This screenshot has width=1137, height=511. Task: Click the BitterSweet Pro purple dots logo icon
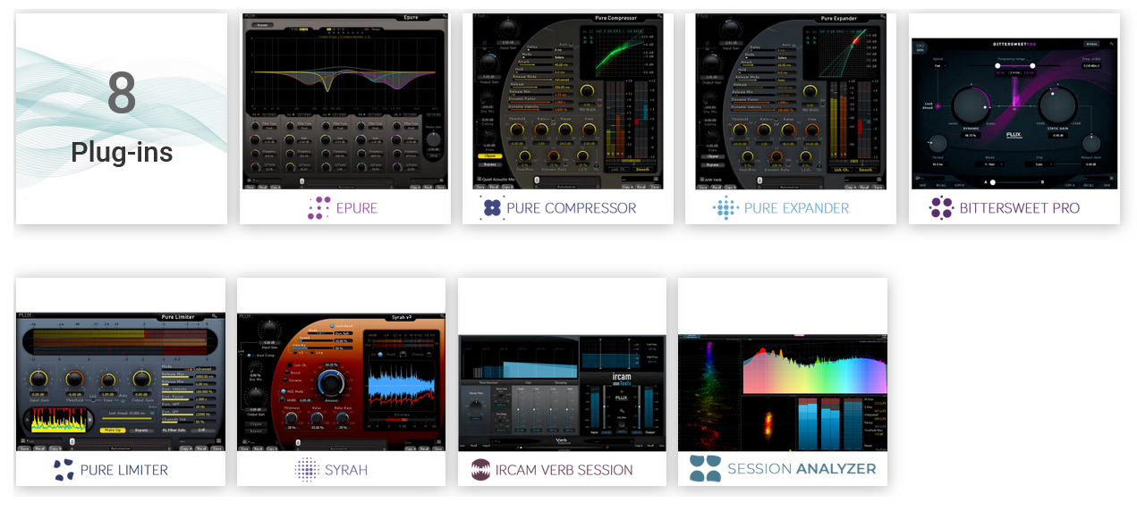click(x=941, y=208)
